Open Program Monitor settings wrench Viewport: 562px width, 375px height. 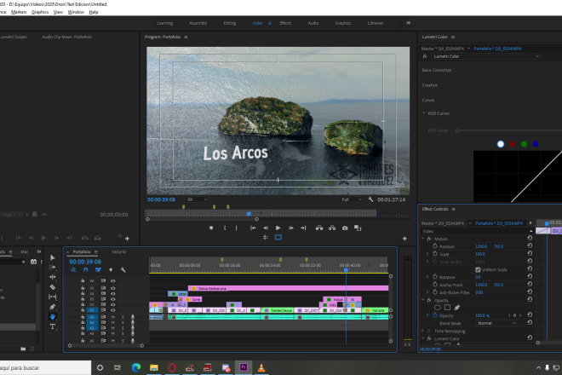[x=370, y=199]
